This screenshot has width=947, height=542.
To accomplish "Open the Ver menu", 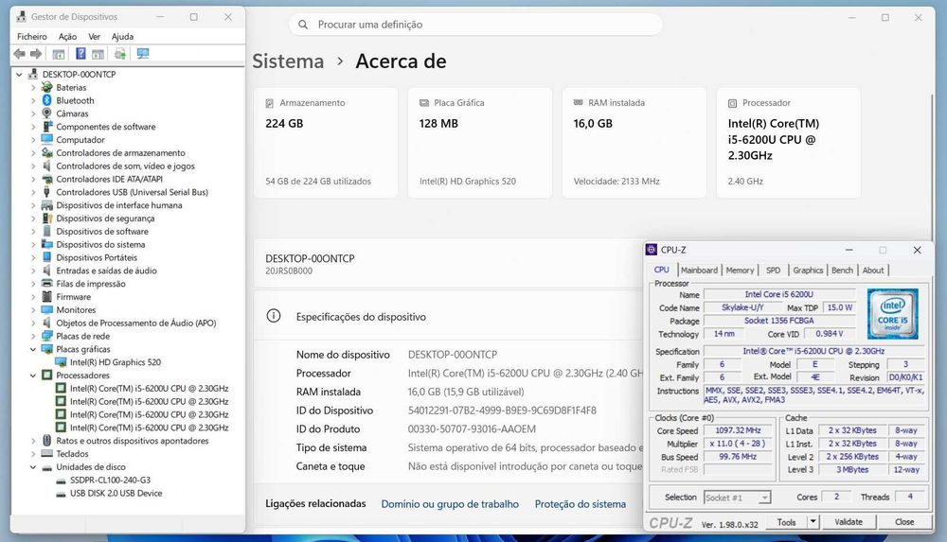I will tap(94, 37).
